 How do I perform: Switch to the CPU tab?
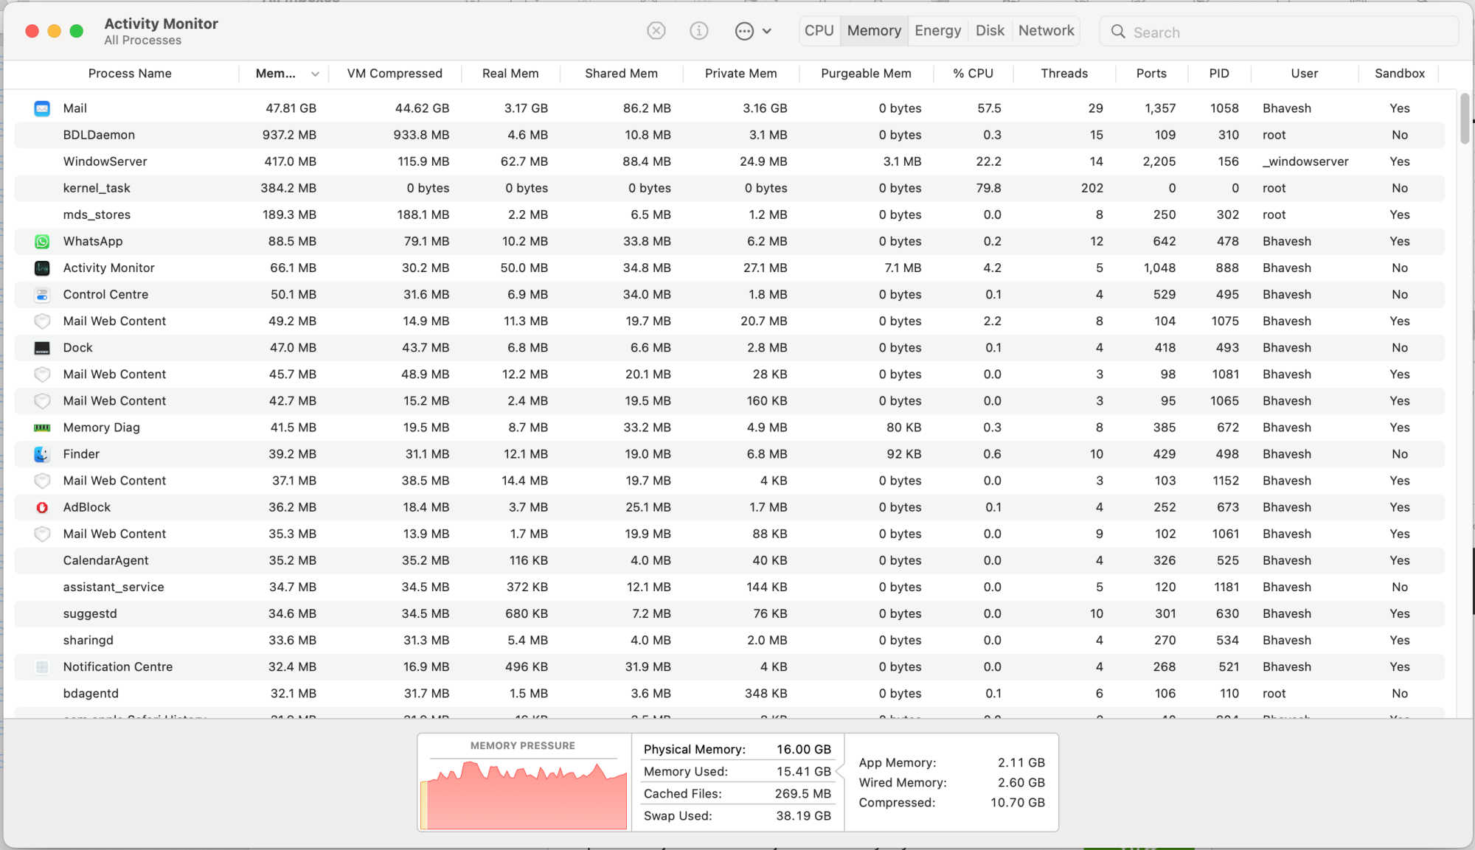tap(819, 31)
